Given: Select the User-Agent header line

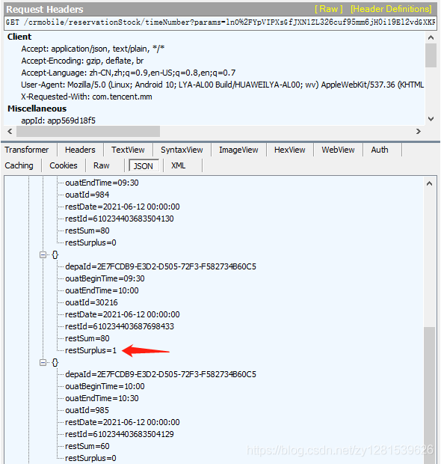Looking at the screenshot, I should pyautogui.click(x=222, y=85).
